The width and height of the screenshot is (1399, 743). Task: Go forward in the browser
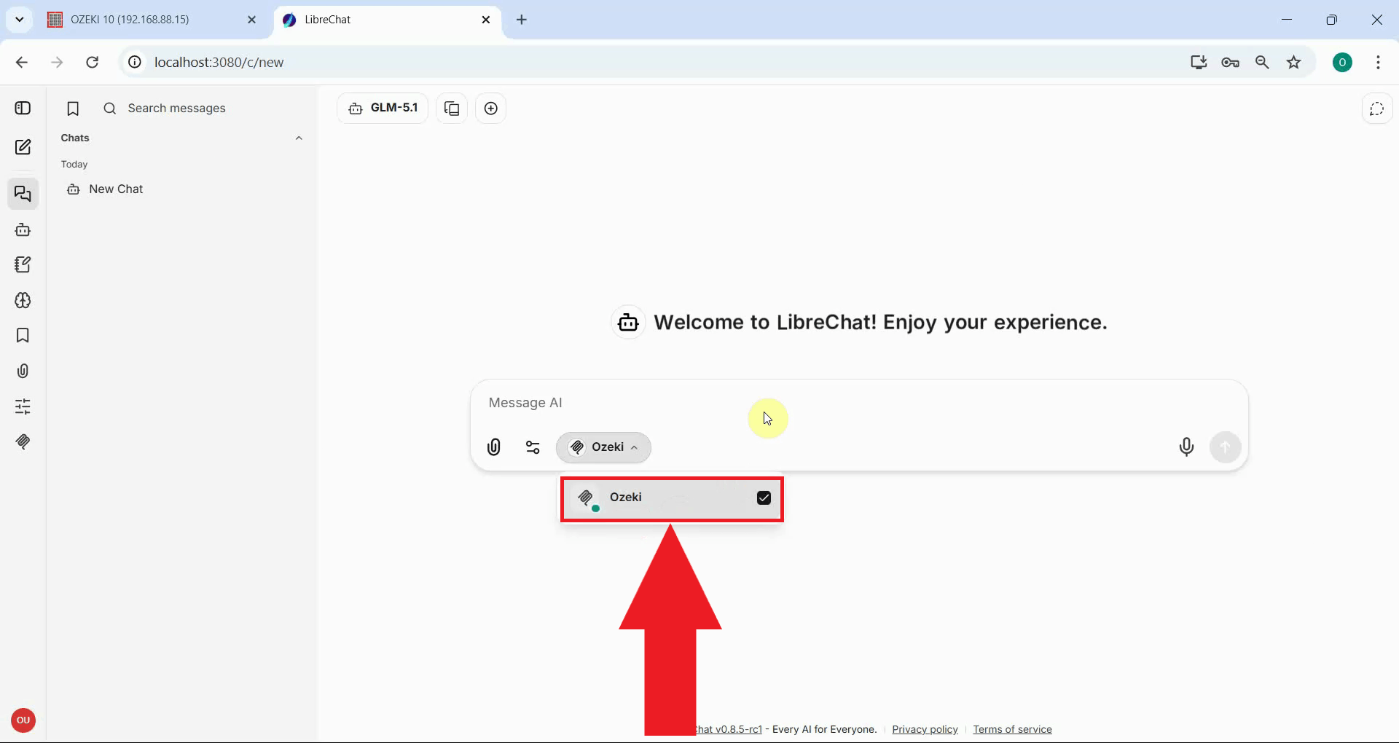click(57, 63)
